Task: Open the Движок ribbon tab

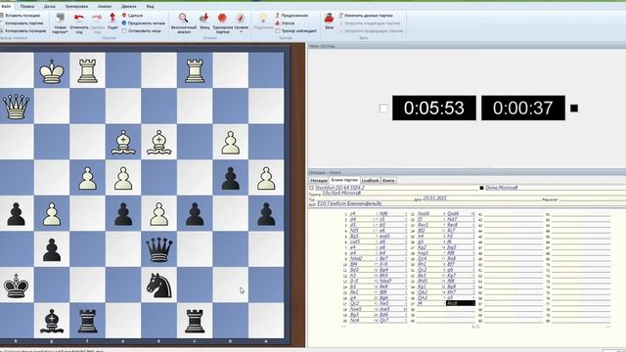Action: 128,7
